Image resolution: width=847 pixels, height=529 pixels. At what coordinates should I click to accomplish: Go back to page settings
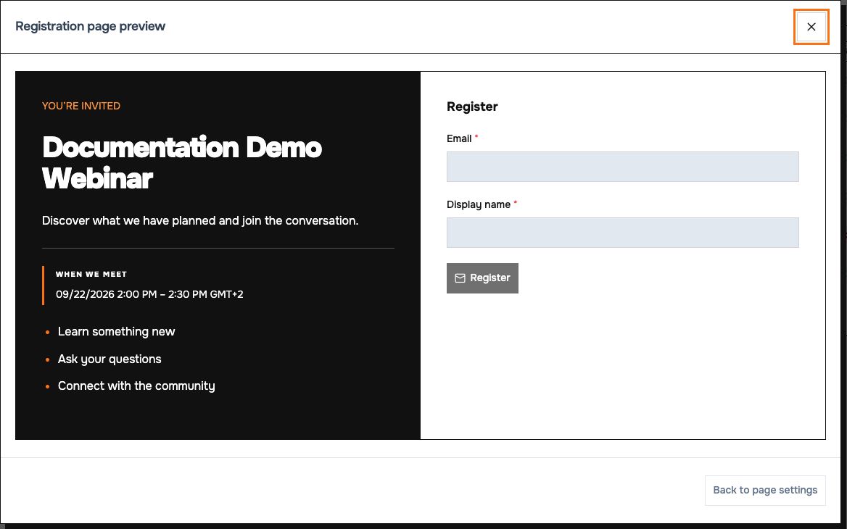(x=765, y=490)
